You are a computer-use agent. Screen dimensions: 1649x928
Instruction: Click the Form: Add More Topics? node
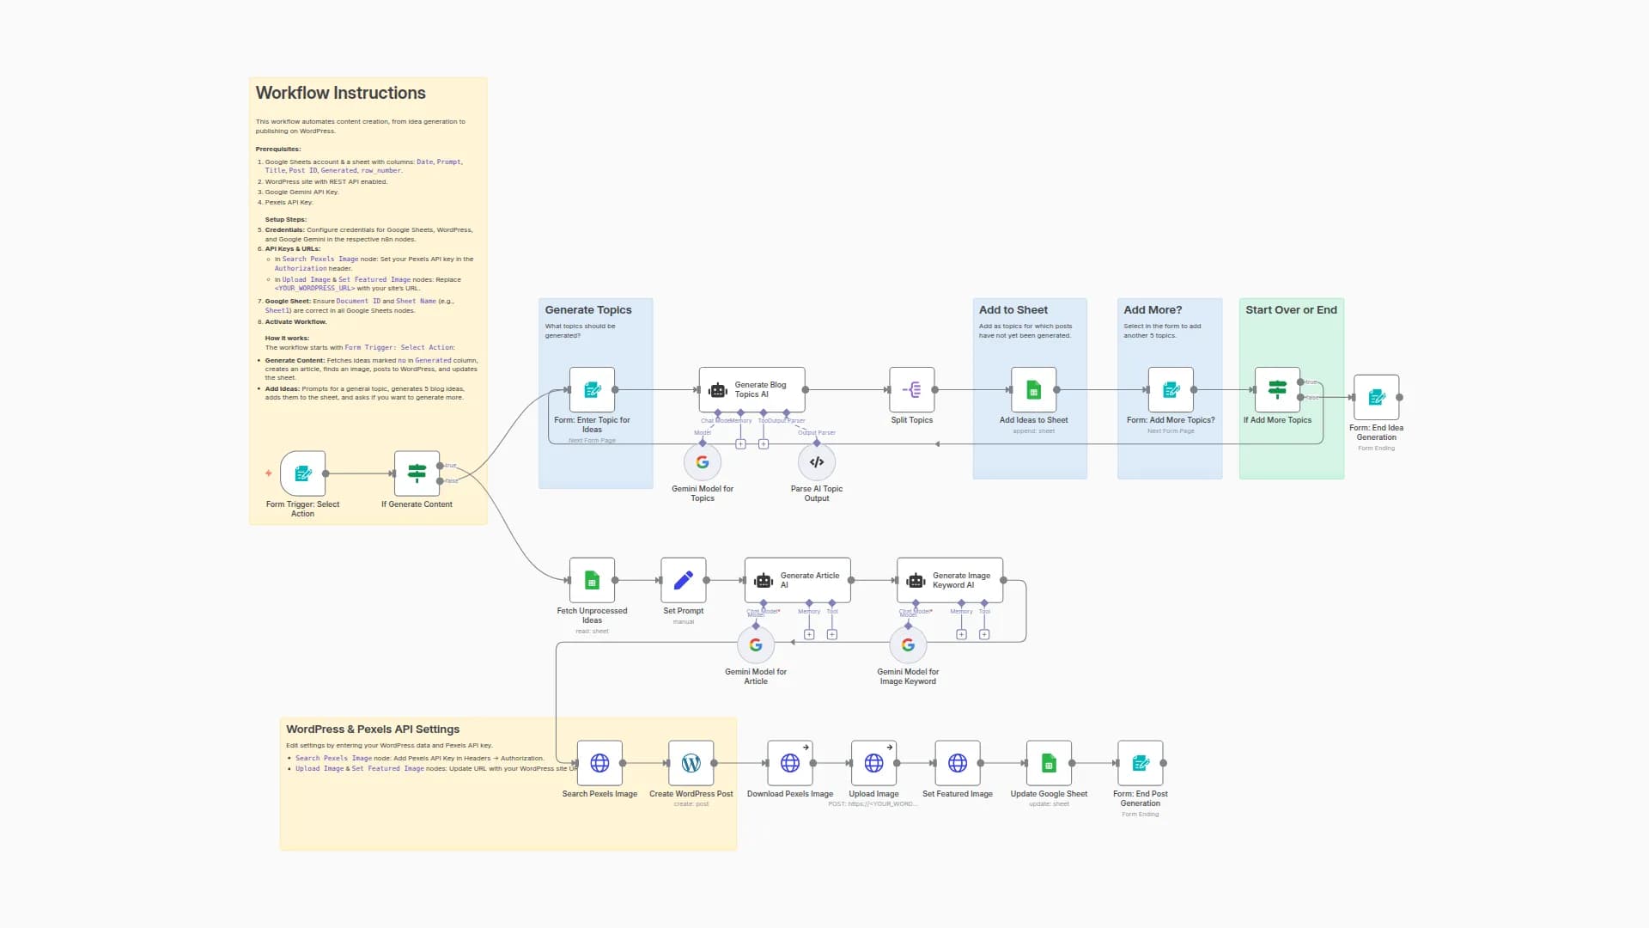point(1171,389)
